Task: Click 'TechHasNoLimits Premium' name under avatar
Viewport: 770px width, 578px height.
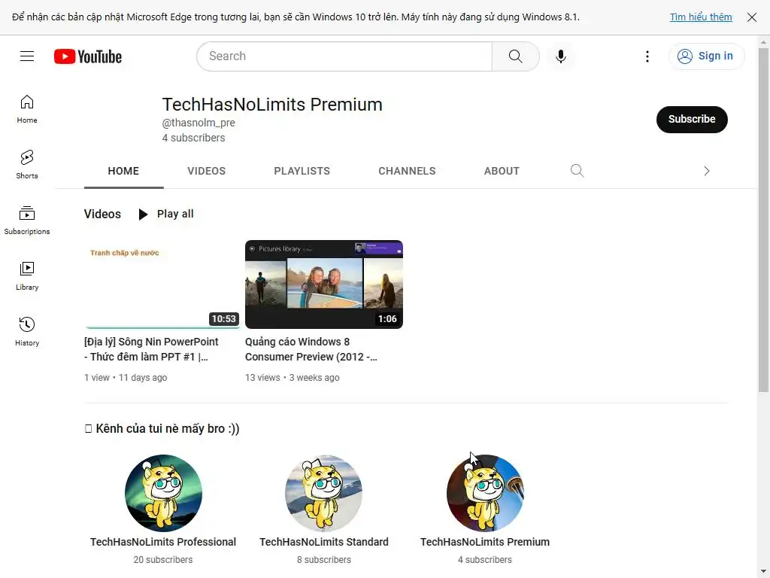Action: 485,542
